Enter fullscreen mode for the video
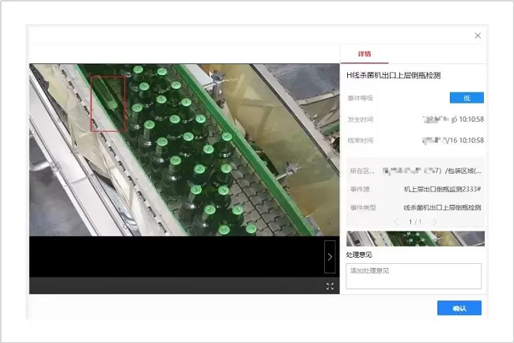 [330, 286]
